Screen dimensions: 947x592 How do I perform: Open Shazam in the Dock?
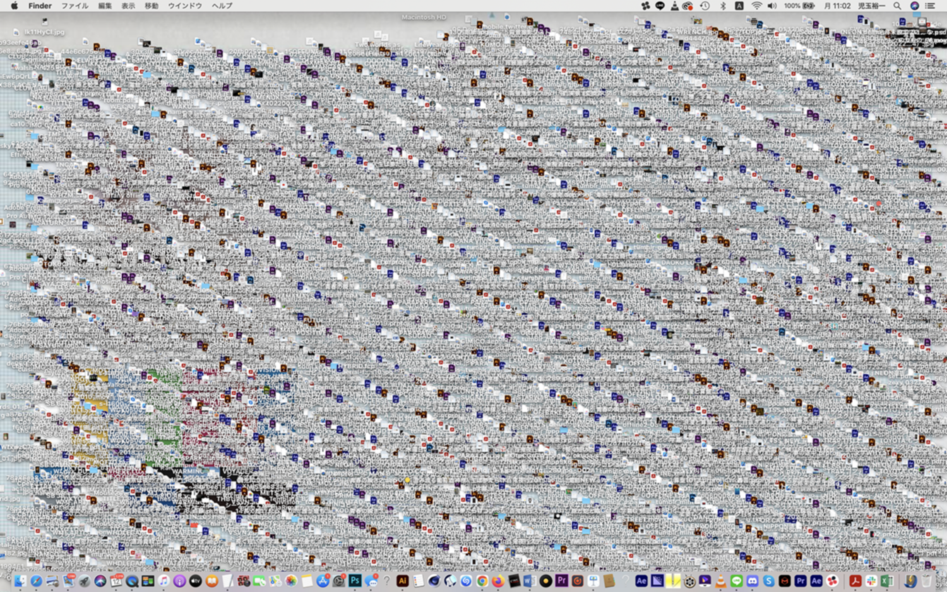pyautogui.click(x=466, y=581)
